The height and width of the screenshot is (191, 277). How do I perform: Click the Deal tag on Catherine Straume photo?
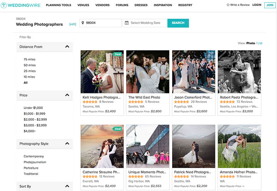pos(117,129)
